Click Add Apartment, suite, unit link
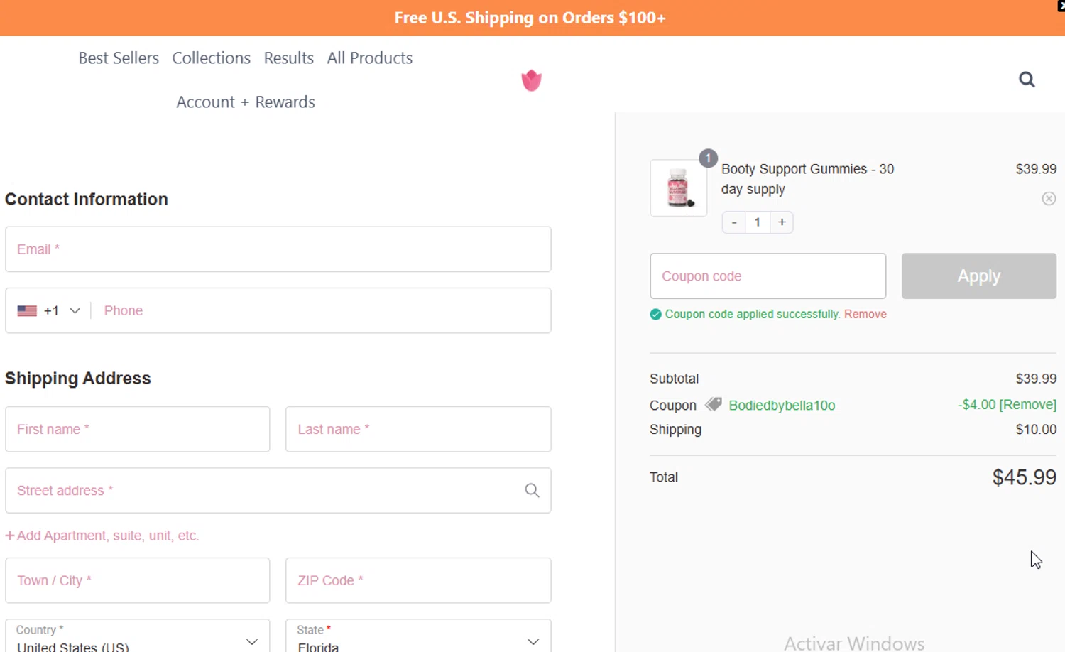 [102, 536]
